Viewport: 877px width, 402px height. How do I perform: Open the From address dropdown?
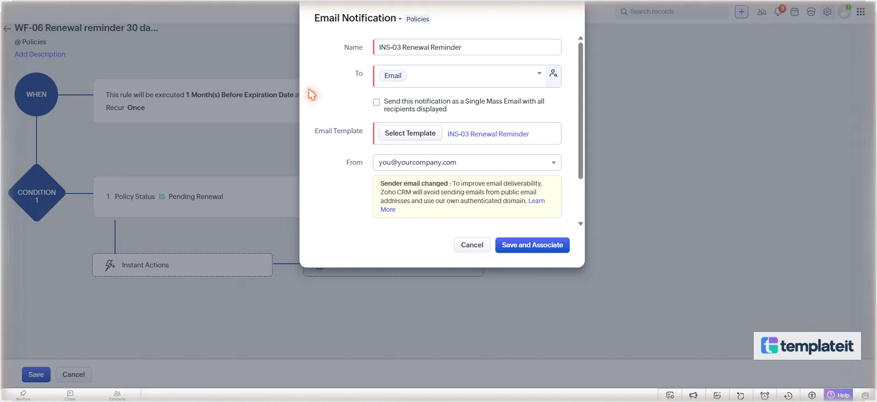(467, 163)
